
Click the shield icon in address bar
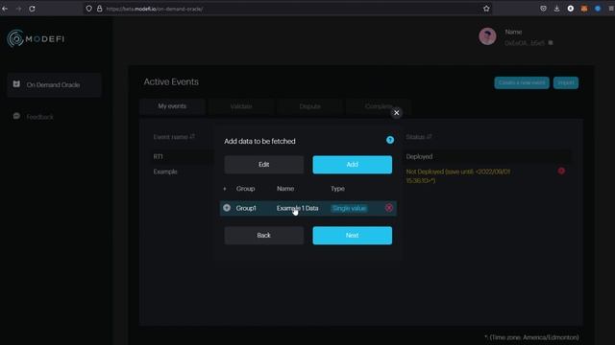89,9
